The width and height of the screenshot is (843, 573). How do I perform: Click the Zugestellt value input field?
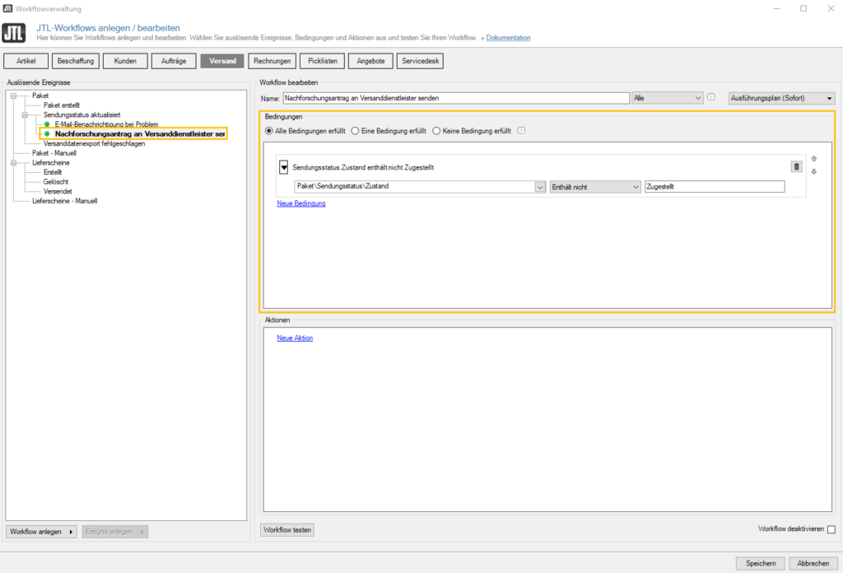pyautogui.click(x=714, y=186)
